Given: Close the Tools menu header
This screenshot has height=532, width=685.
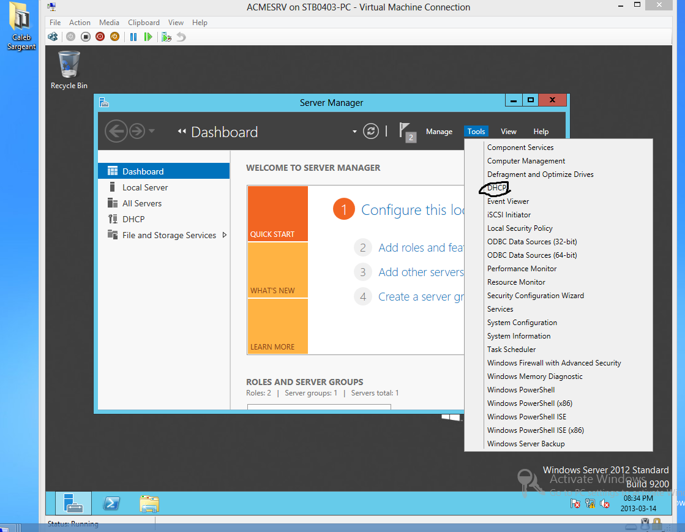Looking at the screenshot, I should [476, 132].
